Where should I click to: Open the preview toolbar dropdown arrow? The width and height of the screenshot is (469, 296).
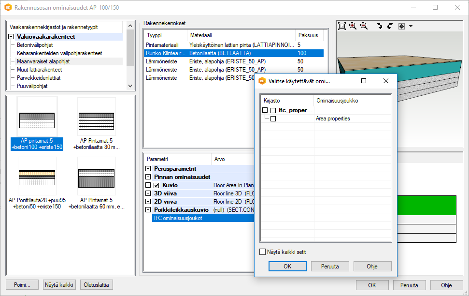point(411,26)
